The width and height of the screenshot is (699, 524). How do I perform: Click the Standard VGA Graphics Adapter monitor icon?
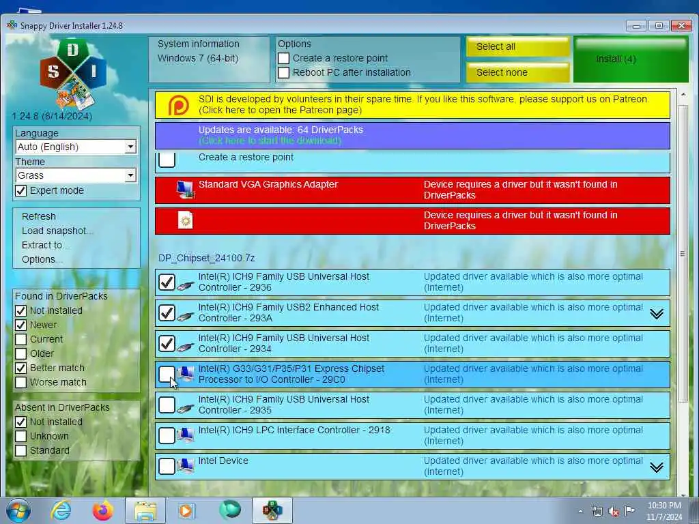pos(184,190)
